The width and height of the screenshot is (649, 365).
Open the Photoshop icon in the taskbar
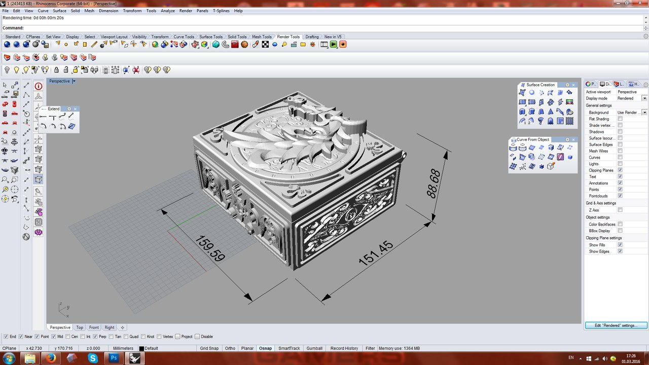(113, 358)
